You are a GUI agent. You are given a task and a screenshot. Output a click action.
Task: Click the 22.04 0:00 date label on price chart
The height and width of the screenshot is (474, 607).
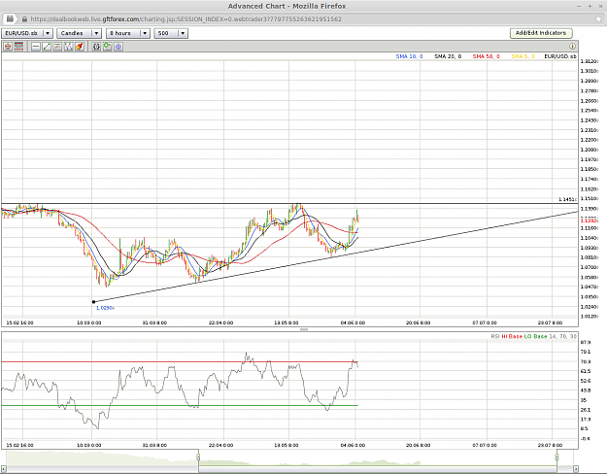pos(221,322)
